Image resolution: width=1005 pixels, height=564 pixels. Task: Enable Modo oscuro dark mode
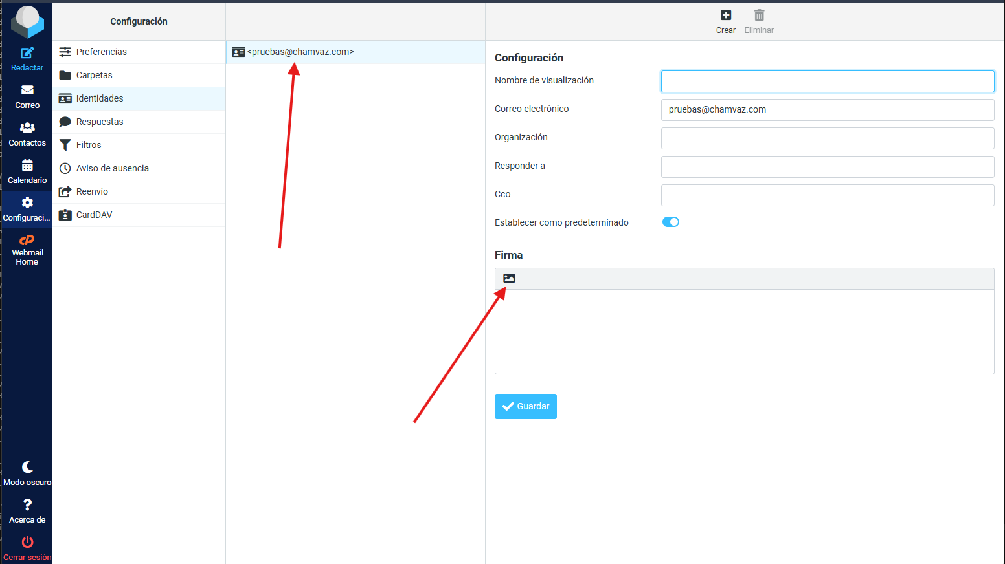(27, 468)
